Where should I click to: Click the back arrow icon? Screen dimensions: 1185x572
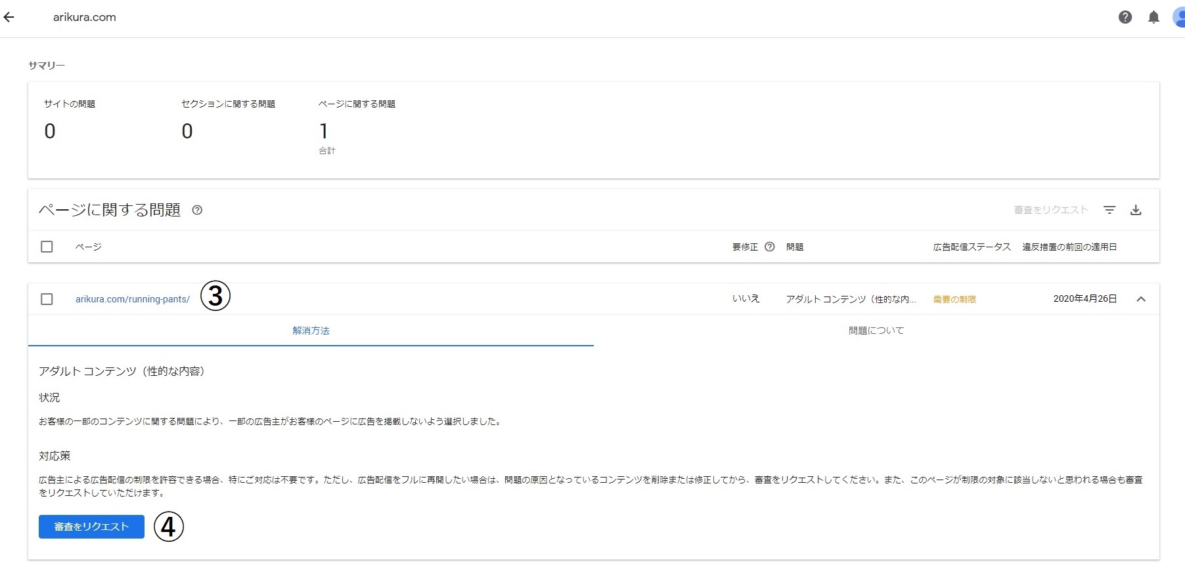pyautogui.click(x=9, y=18)
